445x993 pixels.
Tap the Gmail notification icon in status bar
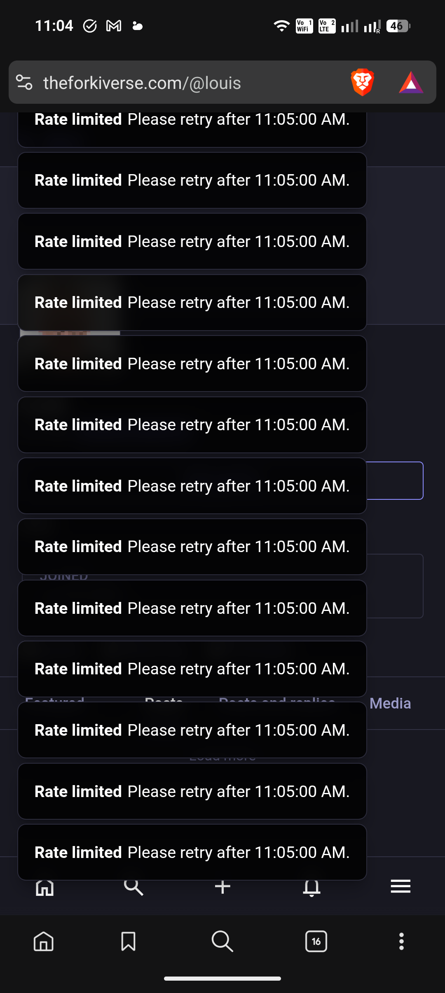click(114, 26)
